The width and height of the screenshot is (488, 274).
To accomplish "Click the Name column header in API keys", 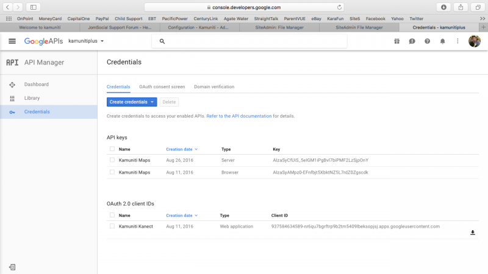I will tap(124, 149).
